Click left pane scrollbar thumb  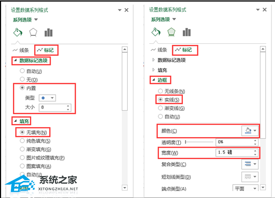coord(125,81)
